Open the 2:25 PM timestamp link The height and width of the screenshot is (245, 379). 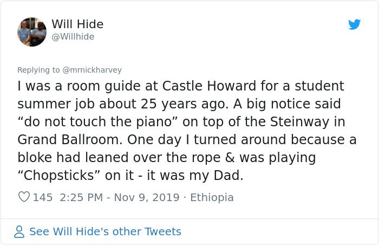pos(81,197)
